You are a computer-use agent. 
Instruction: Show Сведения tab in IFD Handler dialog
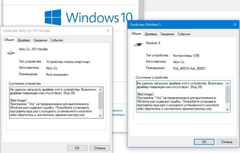(40, 40)
